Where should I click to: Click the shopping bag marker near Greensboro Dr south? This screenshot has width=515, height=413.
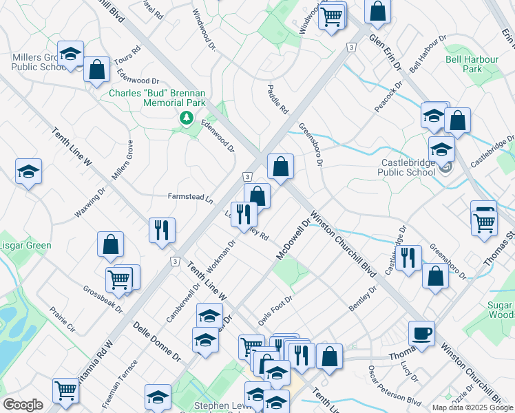click(x=435, y=276)
